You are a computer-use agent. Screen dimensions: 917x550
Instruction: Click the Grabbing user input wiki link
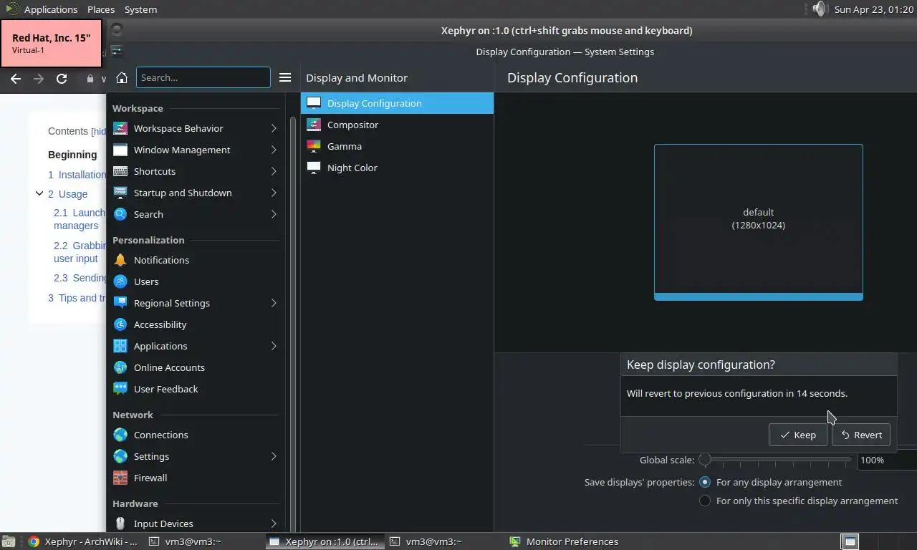tap(80, 252)
